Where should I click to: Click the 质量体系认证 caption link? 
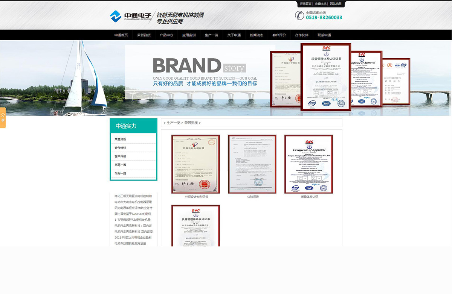click(309, 197)
